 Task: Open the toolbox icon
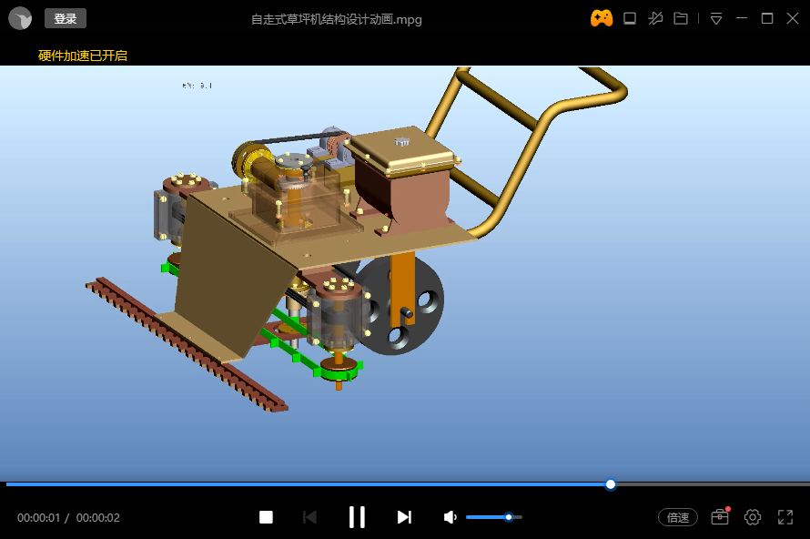[x=720, y=517]
